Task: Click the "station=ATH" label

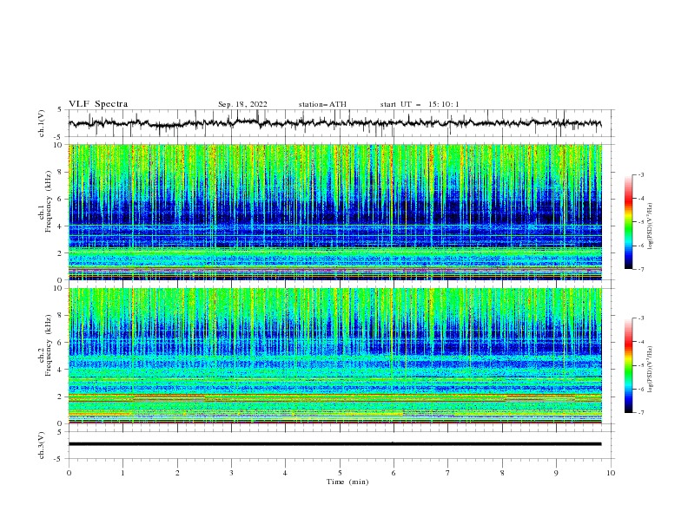Action: coord(322,104)
